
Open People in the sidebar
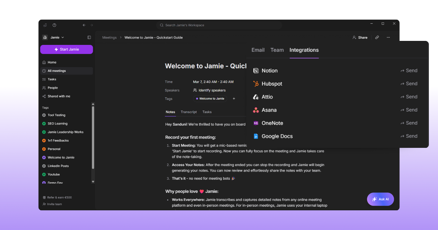[x=66, y=88]
